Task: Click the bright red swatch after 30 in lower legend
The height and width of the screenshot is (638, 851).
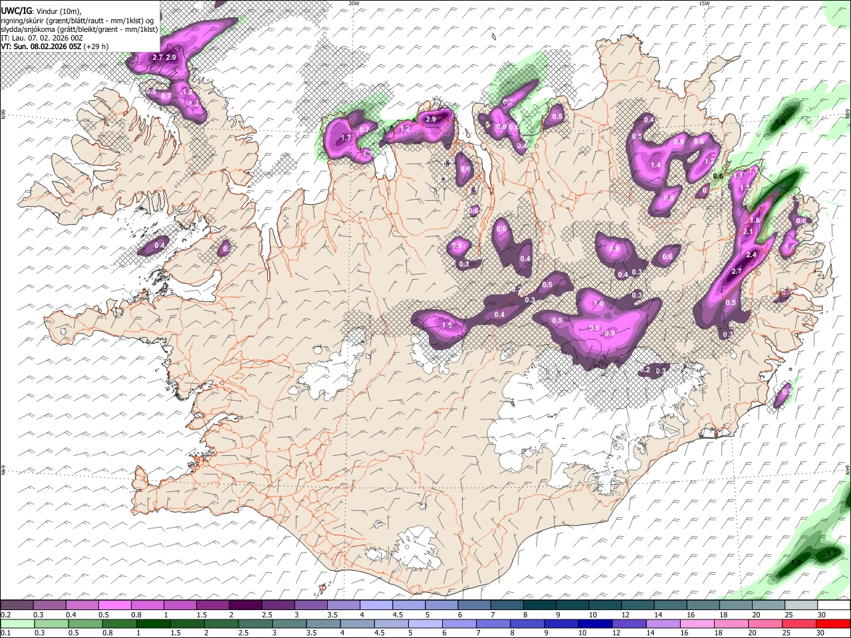Action: 834,624
